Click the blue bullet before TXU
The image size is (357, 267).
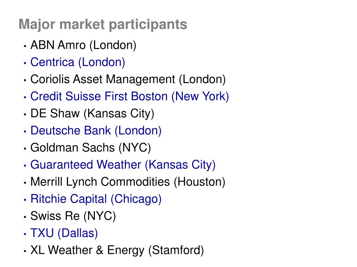pos(25,234)
